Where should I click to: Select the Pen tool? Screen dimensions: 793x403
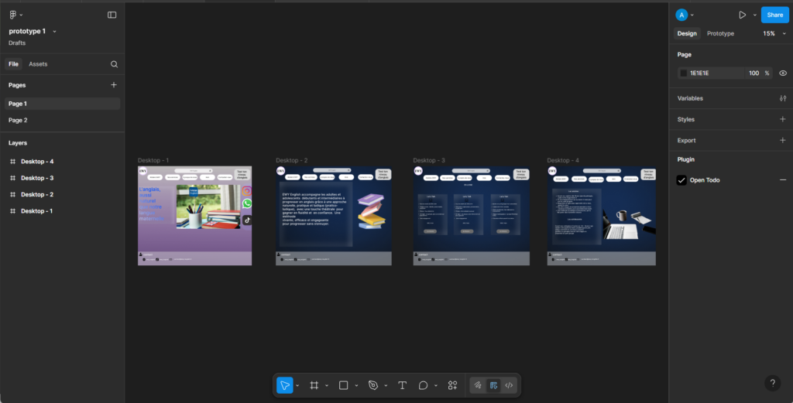click(373, 385)
